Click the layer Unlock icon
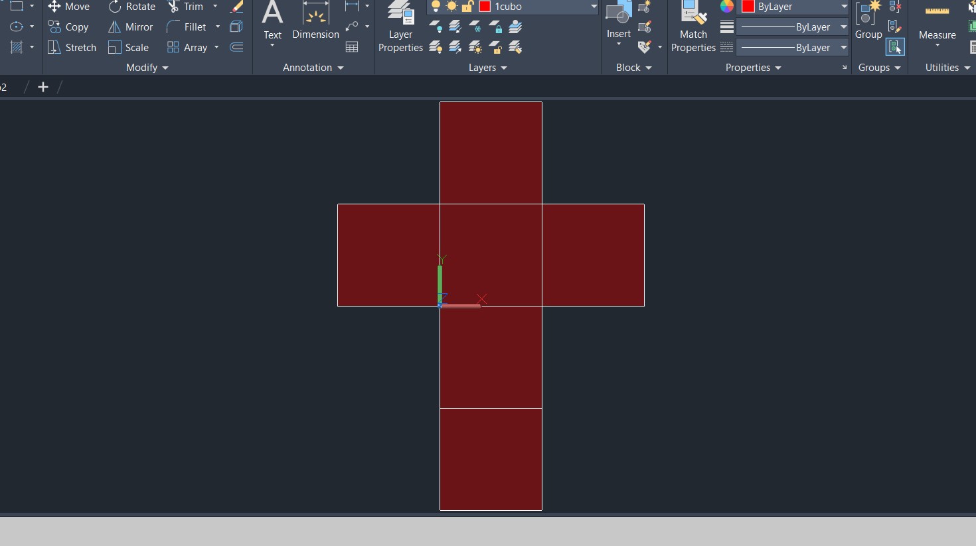This screenshot has width=976, height=546. [x=495, y=48]
